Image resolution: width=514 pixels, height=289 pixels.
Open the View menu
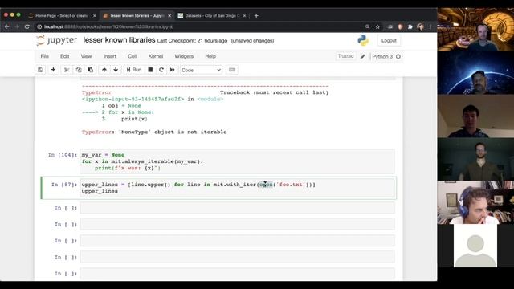(86, 56)
